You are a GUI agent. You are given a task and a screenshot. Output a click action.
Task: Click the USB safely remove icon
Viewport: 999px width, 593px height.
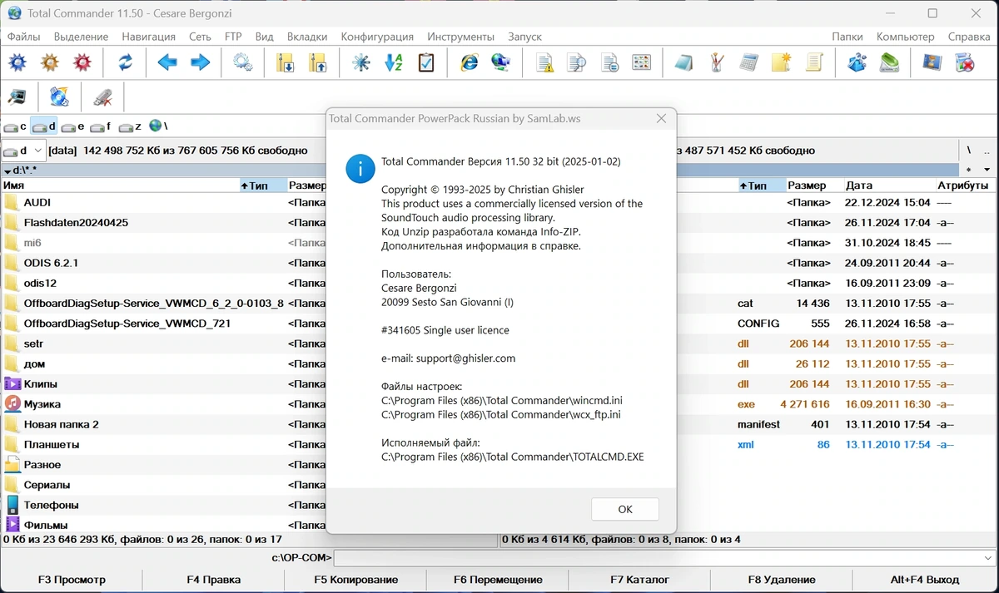pos(102,96)
